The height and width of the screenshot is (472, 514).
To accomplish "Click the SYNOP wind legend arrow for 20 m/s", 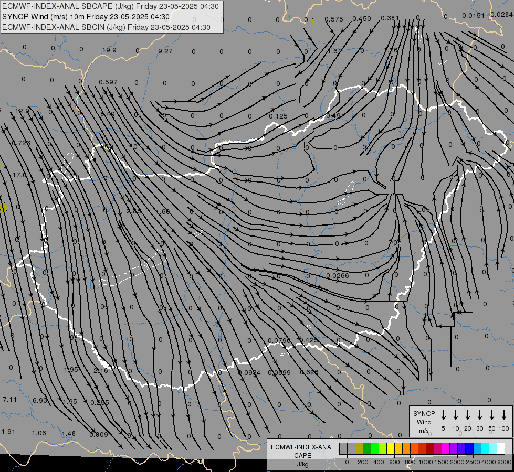I will (467, 414).
